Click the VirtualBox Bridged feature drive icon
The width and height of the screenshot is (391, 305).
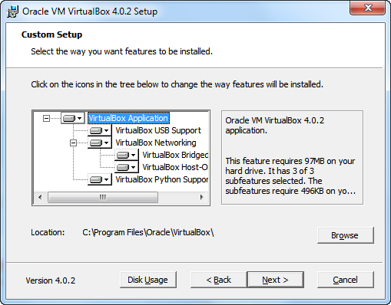[x=123, y=155]
